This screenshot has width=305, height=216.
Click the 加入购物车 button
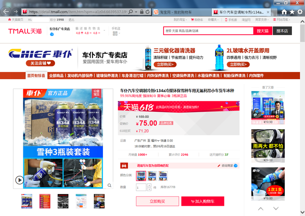(x=202, y=201)
